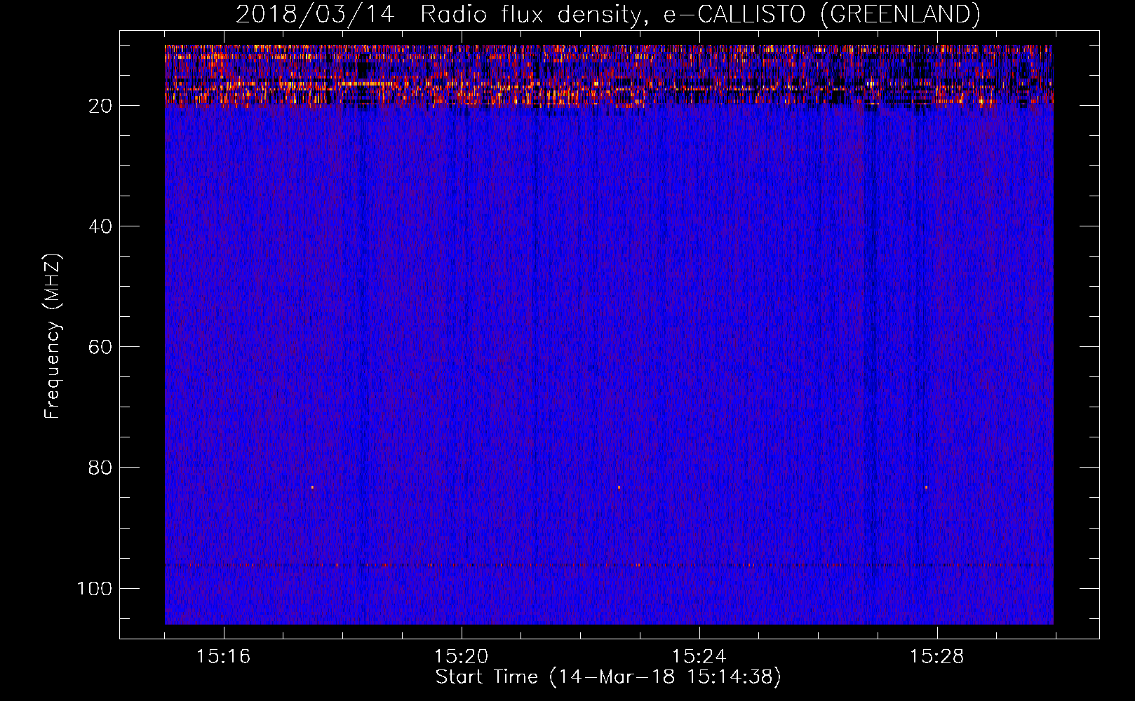Click the 'Start Time (14-Mar-18 15:14:38)' label
This screenshot has width=1135, height=701.
608,677
